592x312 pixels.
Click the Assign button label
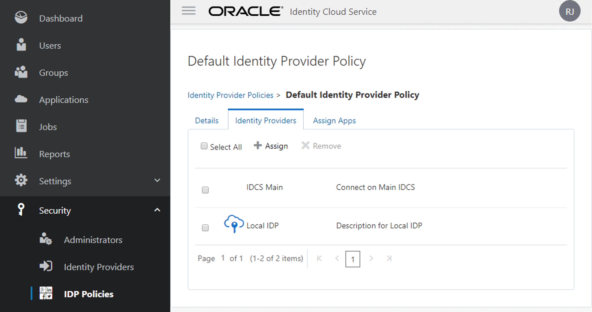tap(276, 146)
